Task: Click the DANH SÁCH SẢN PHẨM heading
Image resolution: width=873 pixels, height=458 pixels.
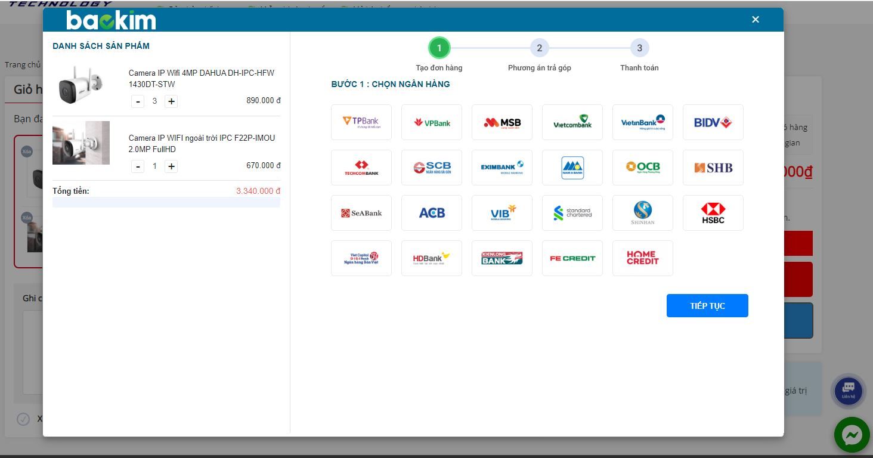Action: point(101,46)
